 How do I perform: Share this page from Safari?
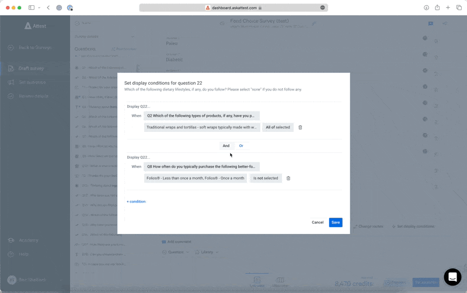[437, 8]
